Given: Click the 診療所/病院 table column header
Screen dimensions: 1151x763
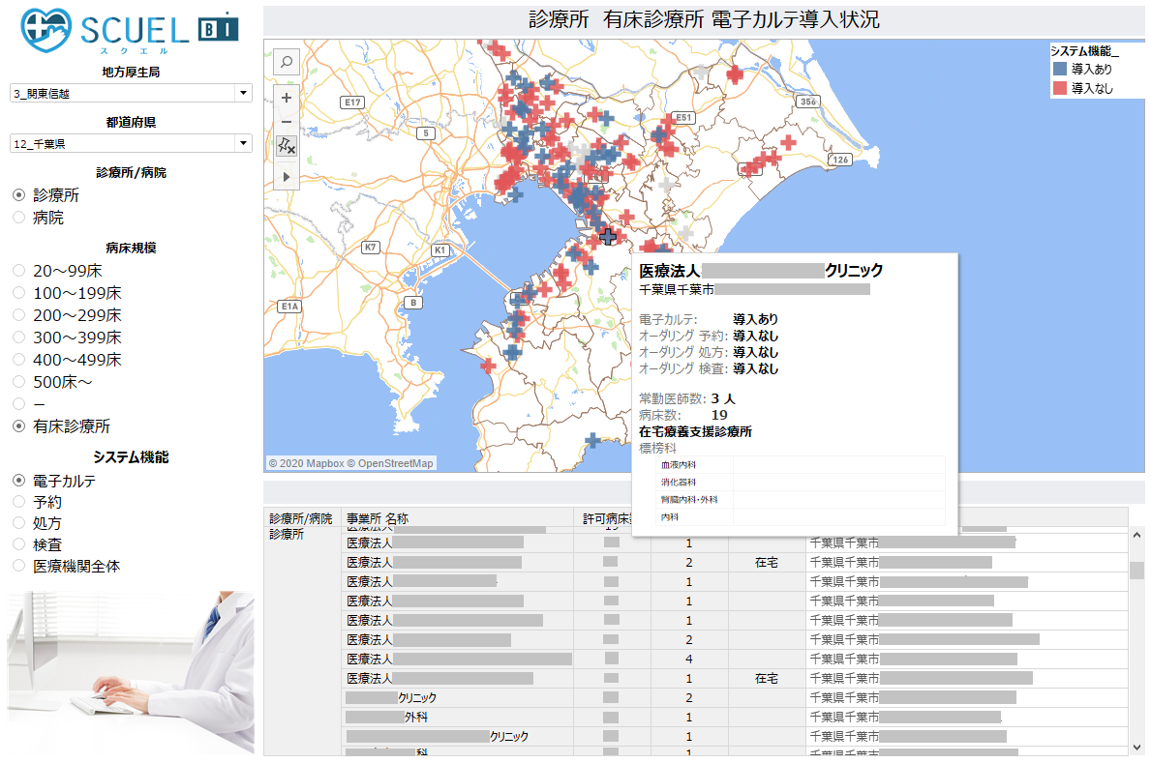Looking at the screenshot, I should point(300,518).
